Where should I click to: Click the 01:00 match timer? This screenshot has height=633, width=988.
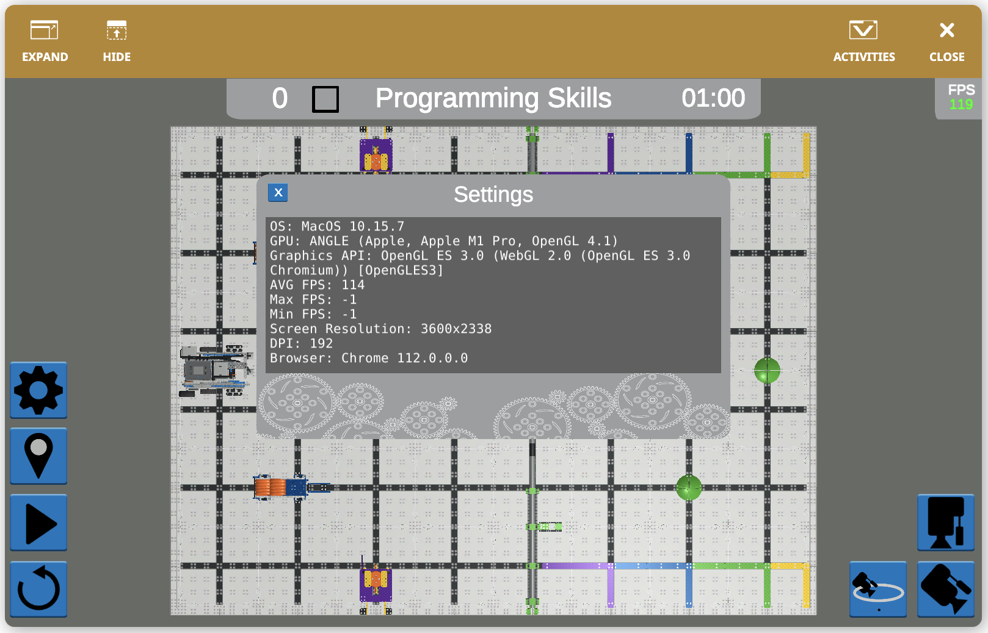coord(714,98)
